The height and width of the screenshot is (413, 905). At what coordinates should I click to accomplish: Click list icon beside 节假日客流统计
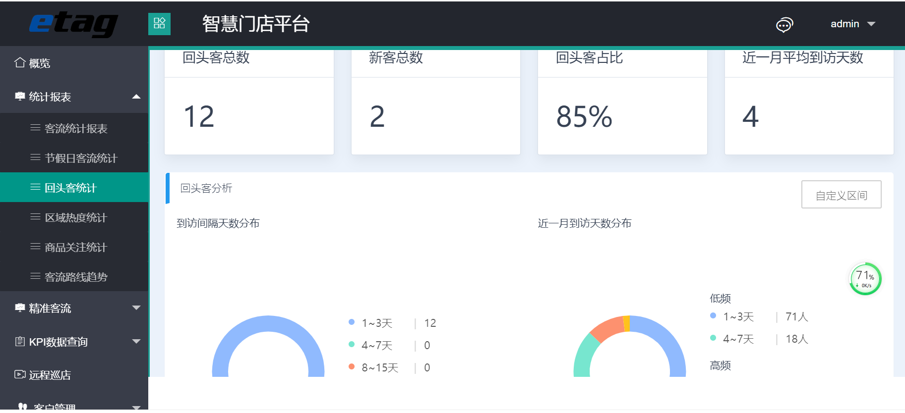pyautogui.click(x=35, y=157)
